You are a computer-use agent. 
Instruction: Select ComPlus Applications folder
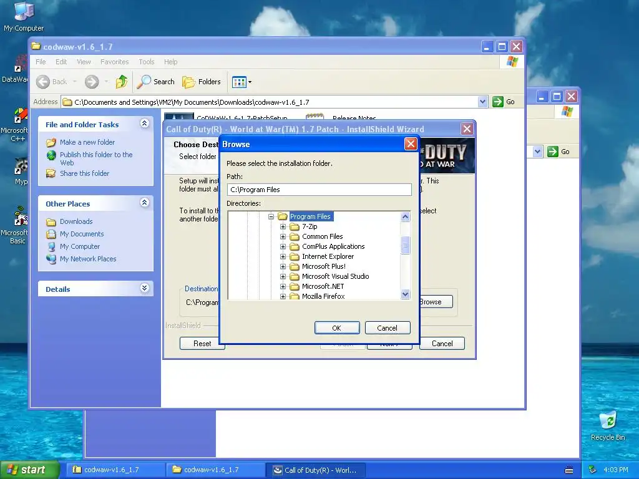coord(333,246)
